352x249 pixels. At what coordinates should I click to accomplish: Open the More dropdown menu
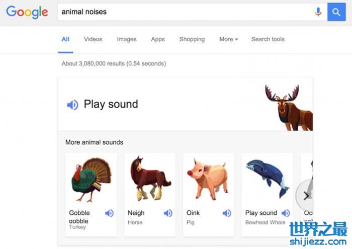coord(228,39)
